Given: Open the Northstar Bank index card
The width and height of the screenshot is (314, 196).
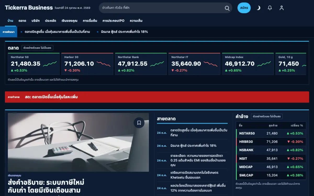Looking at the screenshot, I should point(141,64).
